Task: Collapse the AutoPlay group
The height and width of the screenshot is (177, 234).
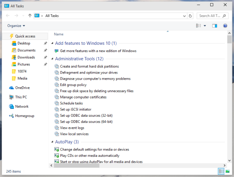Action: 52,142
